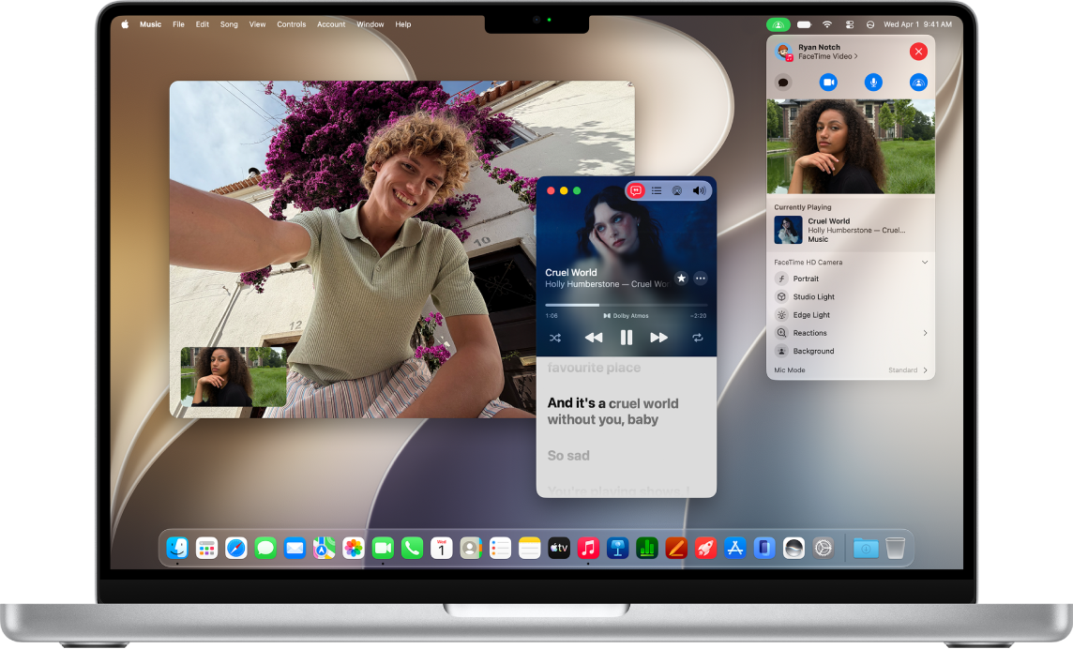This screenshot has width=1073, height=649.
Task: Click the green SharePlay menu bar indicator
Action: click(778, 24)
